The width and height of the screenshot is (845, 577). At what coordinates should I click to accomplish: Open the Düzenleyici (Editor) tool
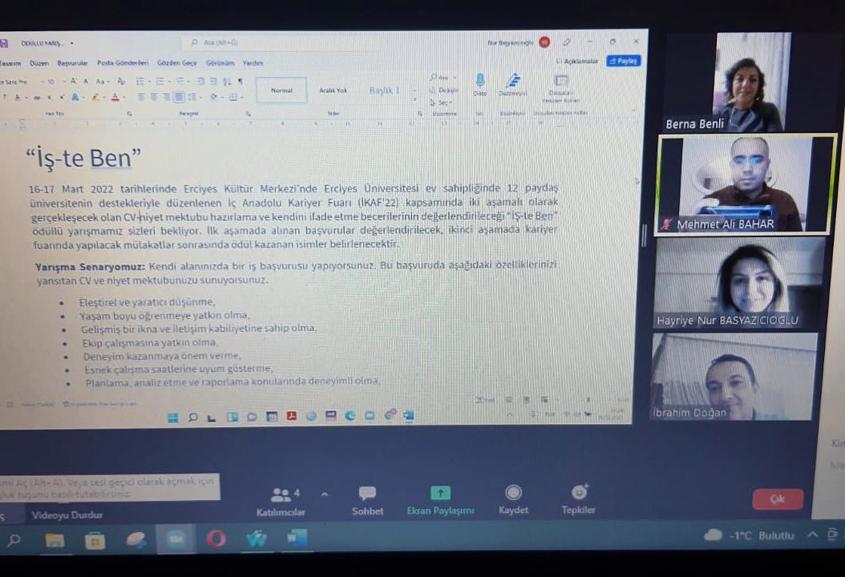514,81
